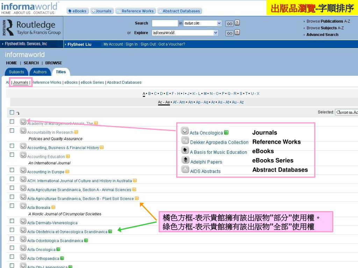
Task: Click journal icon beside Acta Agriculturae Scandinavica Section A
Action: point(23,188)
